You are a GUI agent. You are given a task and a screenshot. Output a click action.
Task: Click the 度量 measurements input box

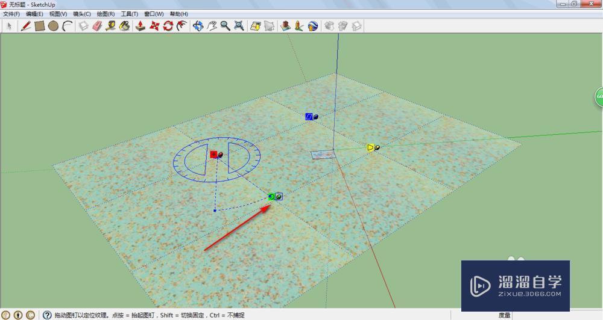pyautogui.click(x=558, y=315)
